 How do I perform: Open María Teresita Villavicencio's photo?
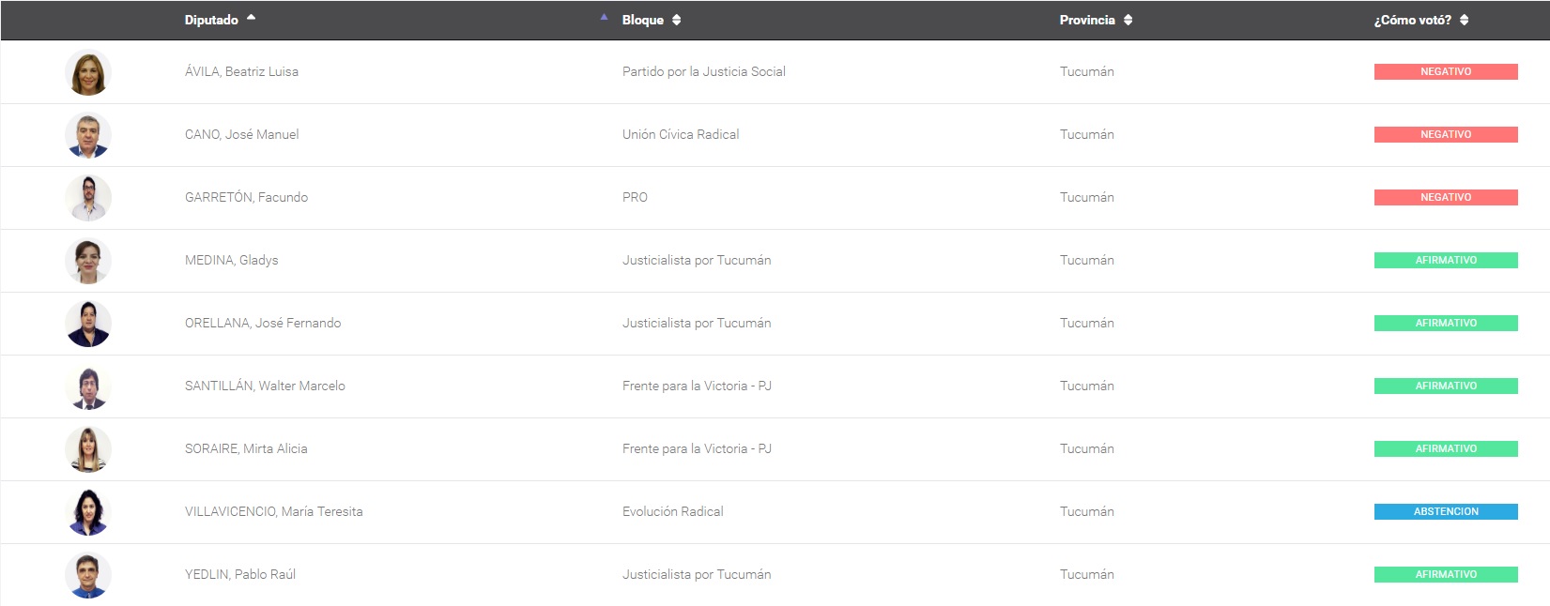[x=88, y=512]
